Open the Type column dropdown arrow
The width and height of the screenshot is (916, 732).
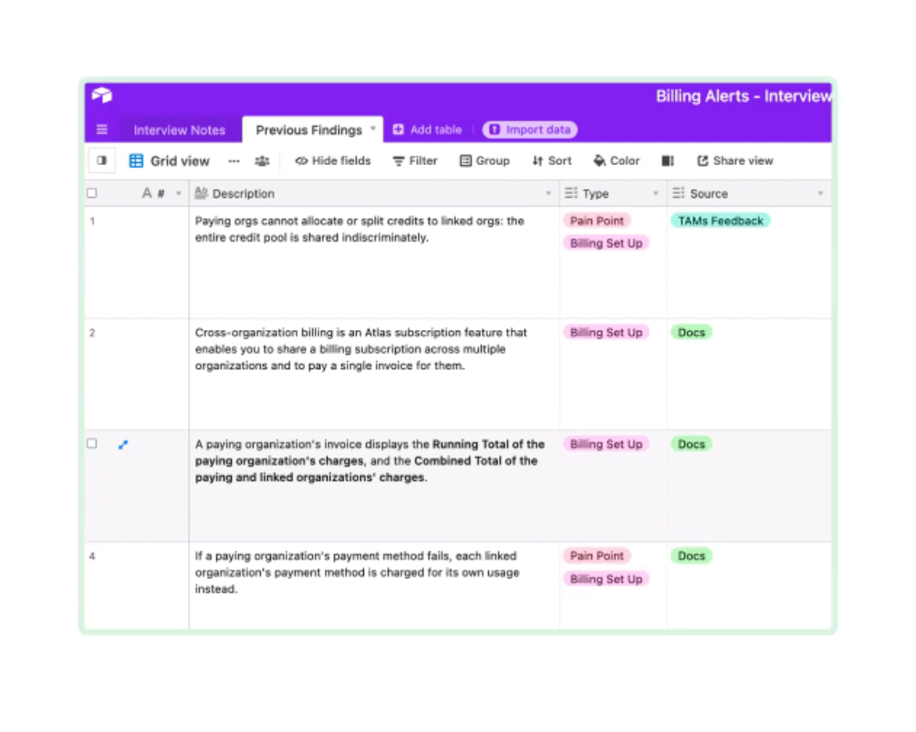click(655, 193)
